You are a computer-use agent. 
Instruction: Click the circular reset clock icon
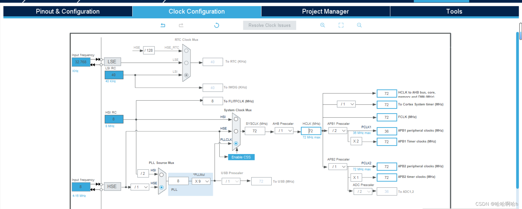click(x=217, y=25)
